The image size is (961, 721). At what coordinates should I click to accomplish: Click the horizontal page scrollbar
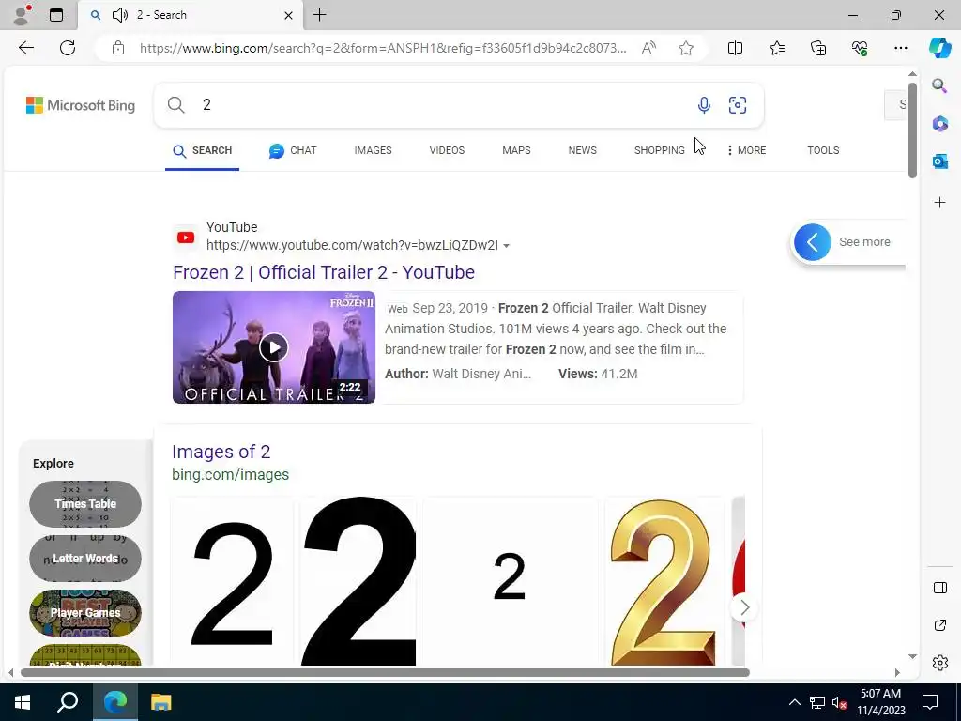[x=385, y=672]
